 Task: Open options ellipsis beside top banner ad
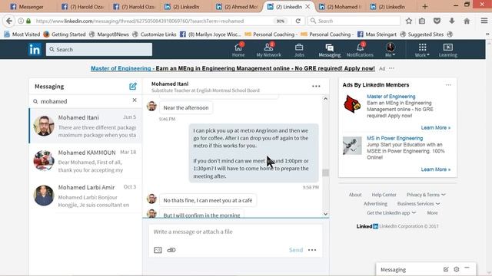click(x=391, y=68)
